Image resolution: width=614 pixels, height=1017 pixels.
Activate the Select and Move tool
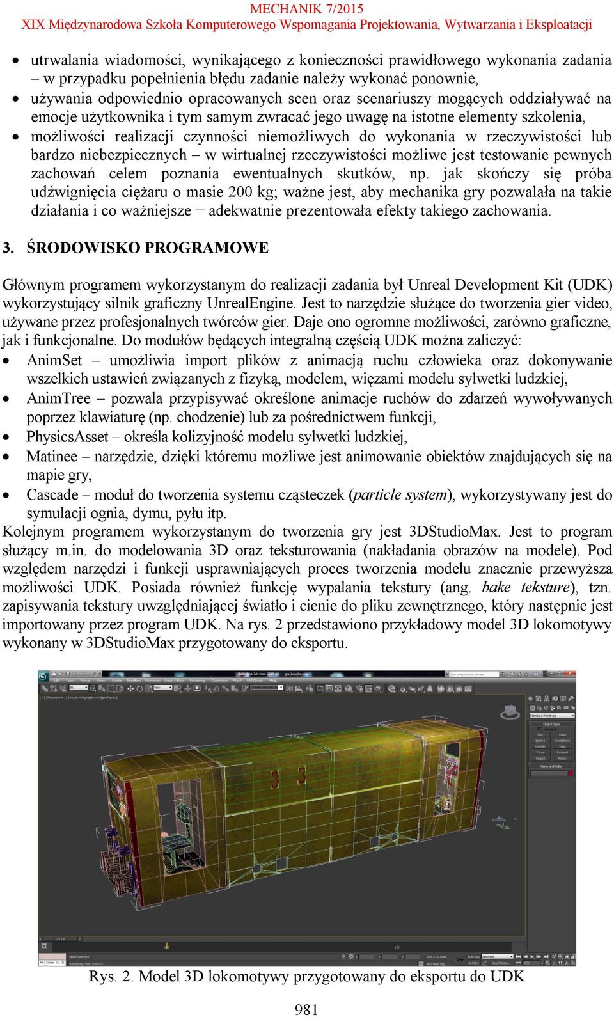click(130, 688)
